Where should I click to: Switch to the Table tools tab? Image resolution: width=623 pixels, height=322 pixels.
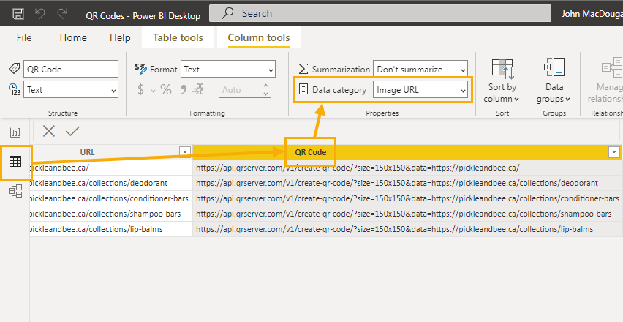point(178,37)
